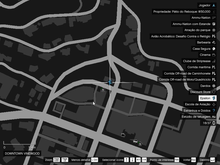Click the Pátio do Reboque property dollar icon

pos(214,12)
